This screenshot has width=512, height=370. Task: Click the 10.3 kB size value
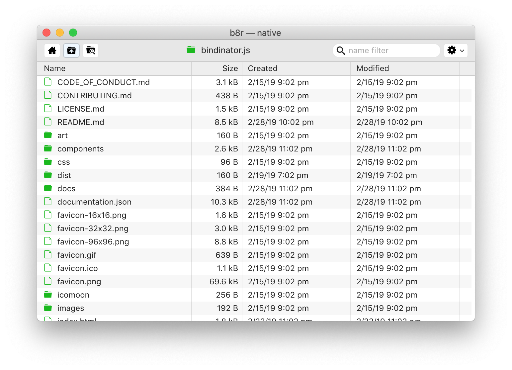[224, 202]
